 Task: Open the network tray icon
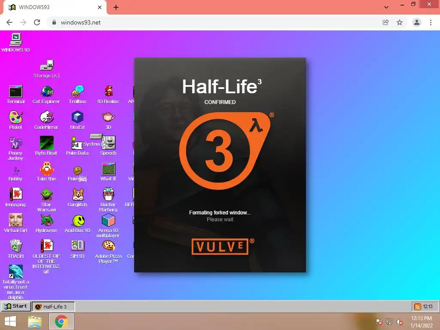[x=389, y=322]
